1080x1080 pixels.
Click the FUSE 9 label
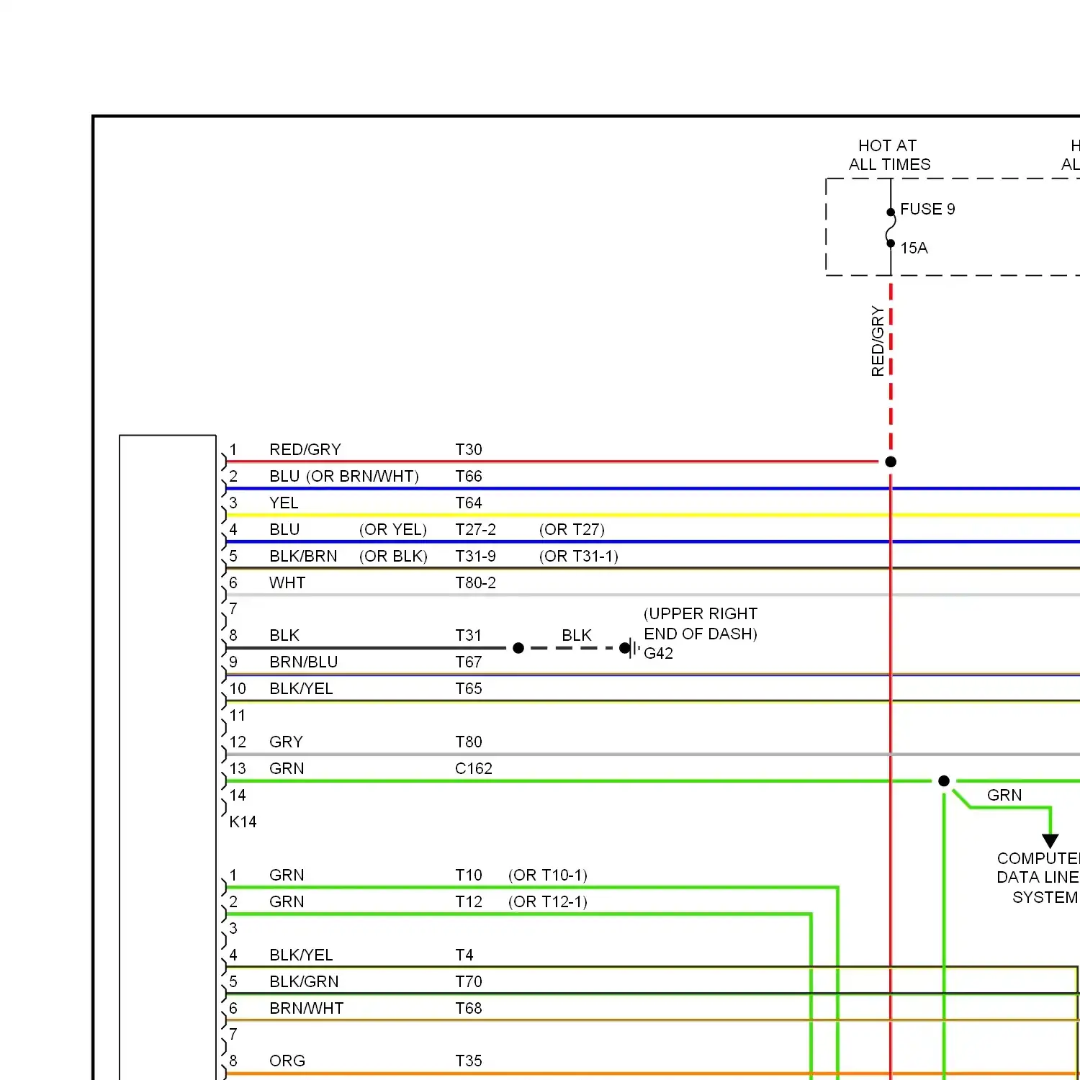[x=927, y=209]
